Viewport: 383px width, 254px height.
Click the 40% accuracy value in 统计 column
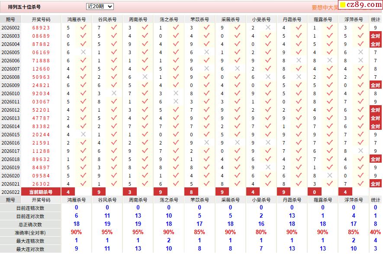[376, 232]
